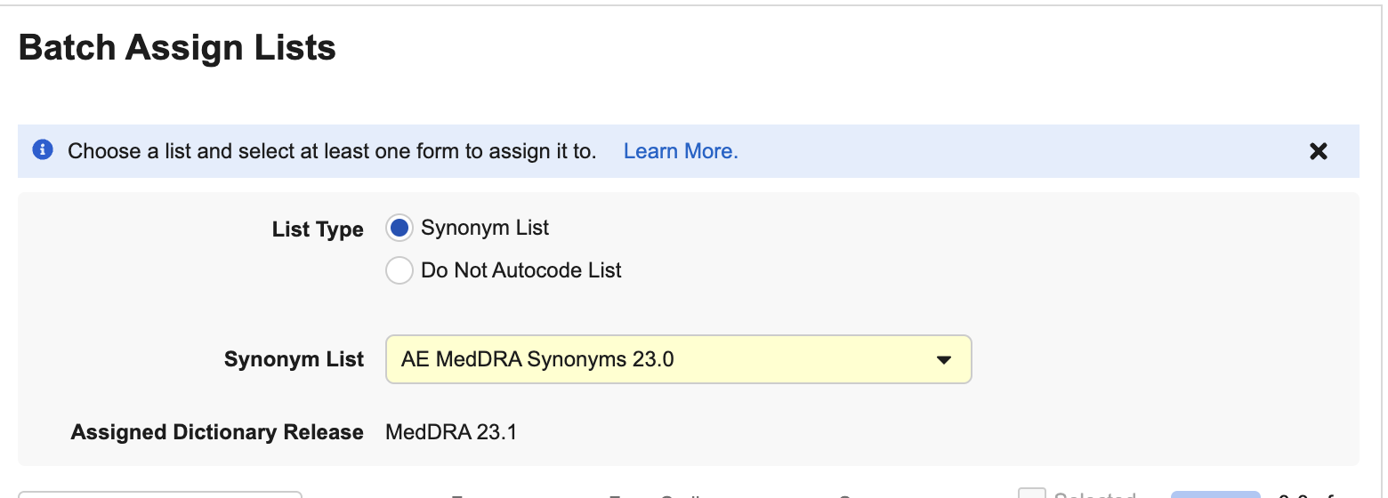Dismiss the info banner with the X
The height and width of the screenshot is (498, 1388).
(x=1318, y=151)
